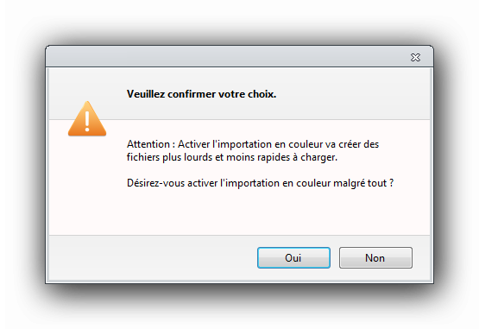Click the orange warning triangle icon
This screenshot has height=329, width=479.
87,118
